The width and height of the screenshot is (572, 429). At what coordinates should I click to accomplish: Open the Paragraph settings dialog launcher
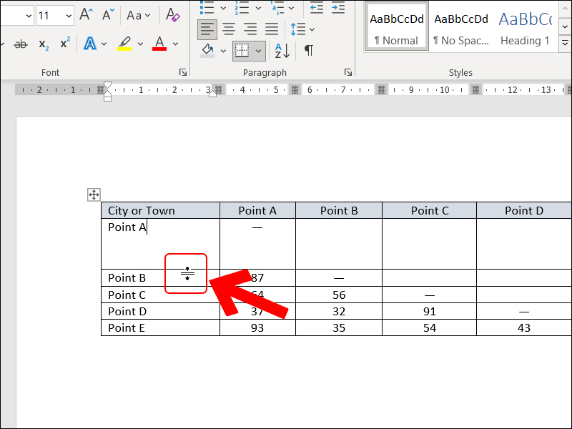click(348, 72)
